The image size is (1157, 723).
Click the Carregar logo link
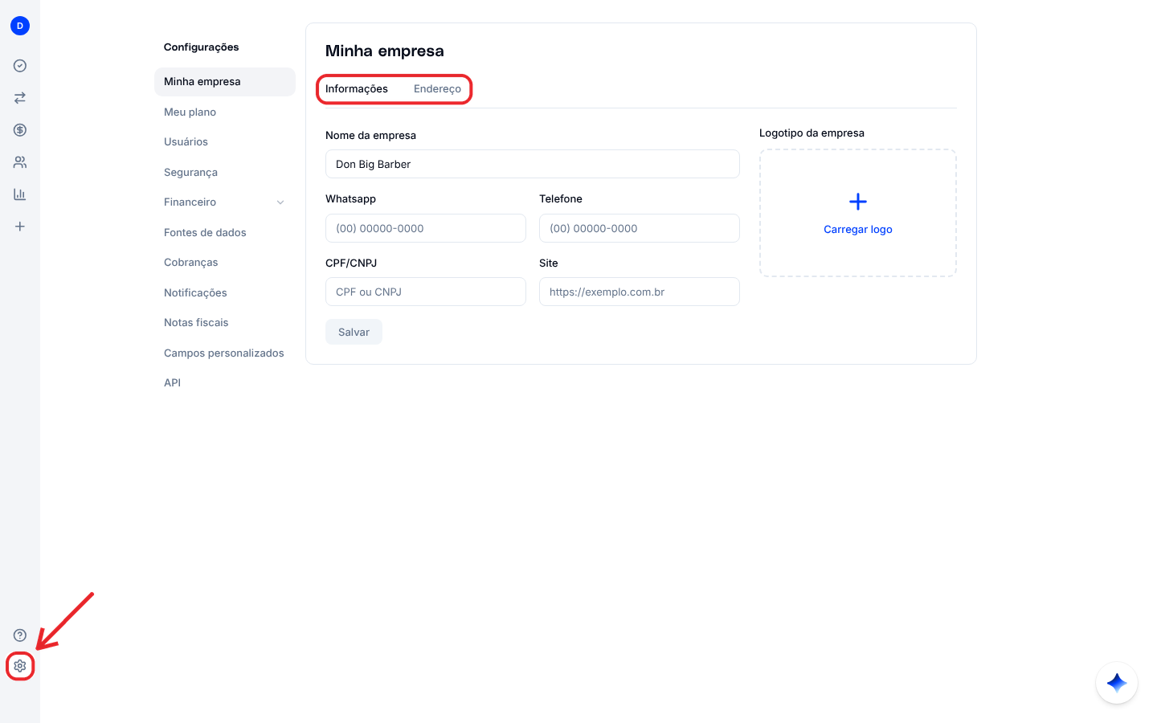tap(858, 230)
